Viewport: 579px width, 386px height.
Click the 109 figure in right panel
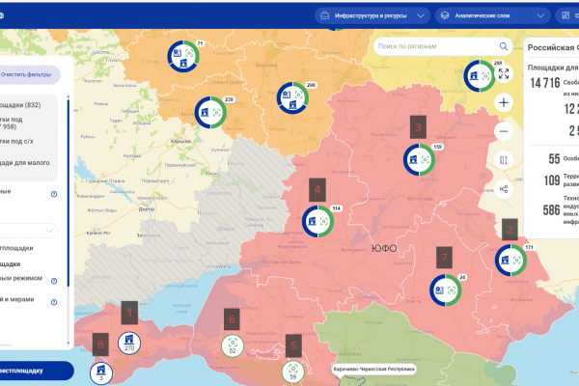coord(552,180)
